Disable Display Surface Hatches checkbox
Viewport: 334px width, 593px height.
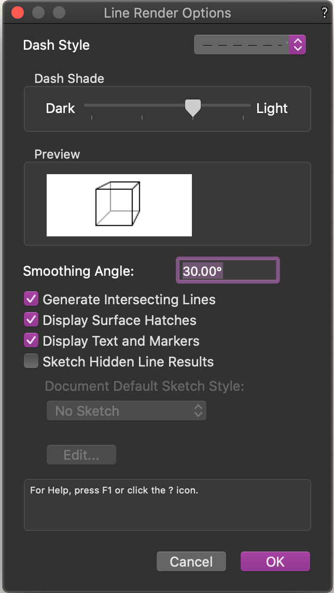(x=31, y=320)
